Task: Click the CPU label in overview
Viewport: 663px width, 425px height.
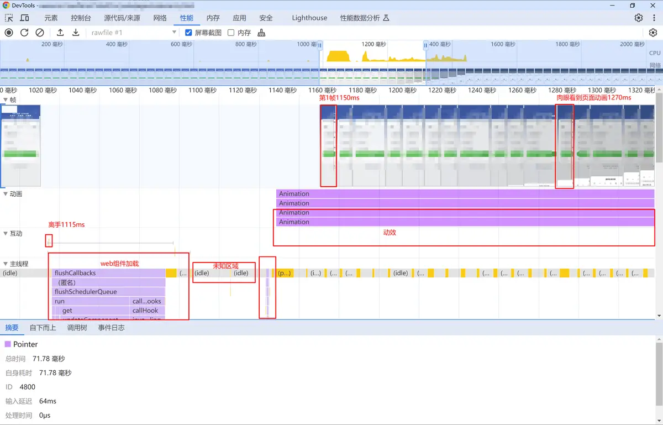Action: (655, 53)
